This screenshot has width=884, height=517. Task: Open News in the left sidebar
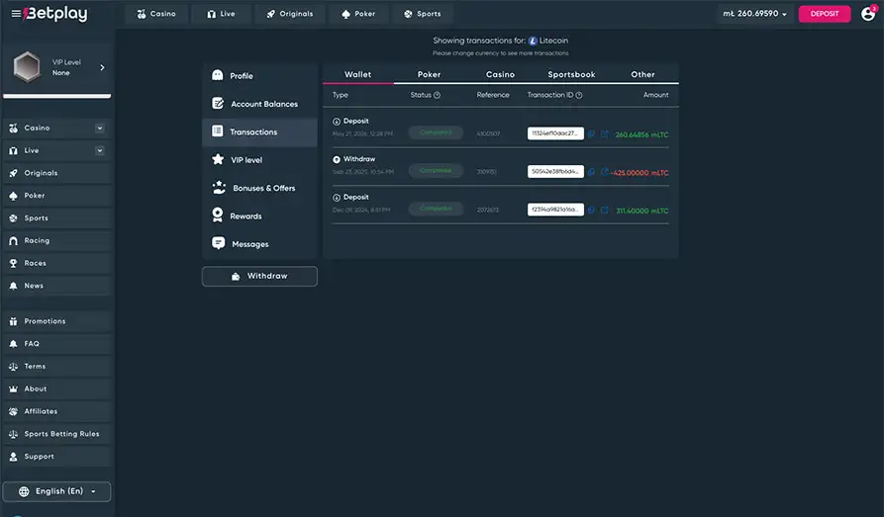pyautogui.click(x=57, y=286)
